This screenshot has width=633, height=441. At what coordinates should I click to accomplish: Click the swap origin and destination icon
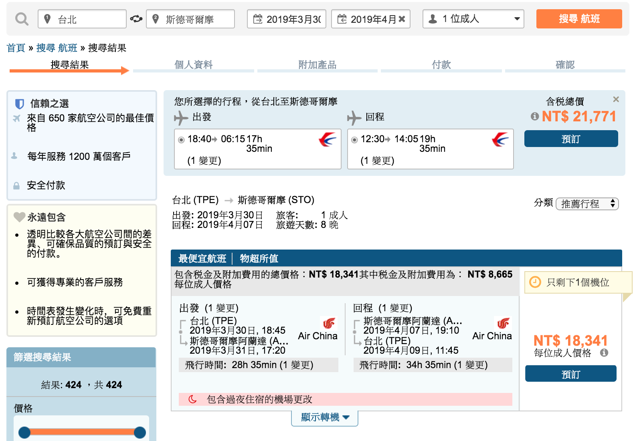click(136, 19)
